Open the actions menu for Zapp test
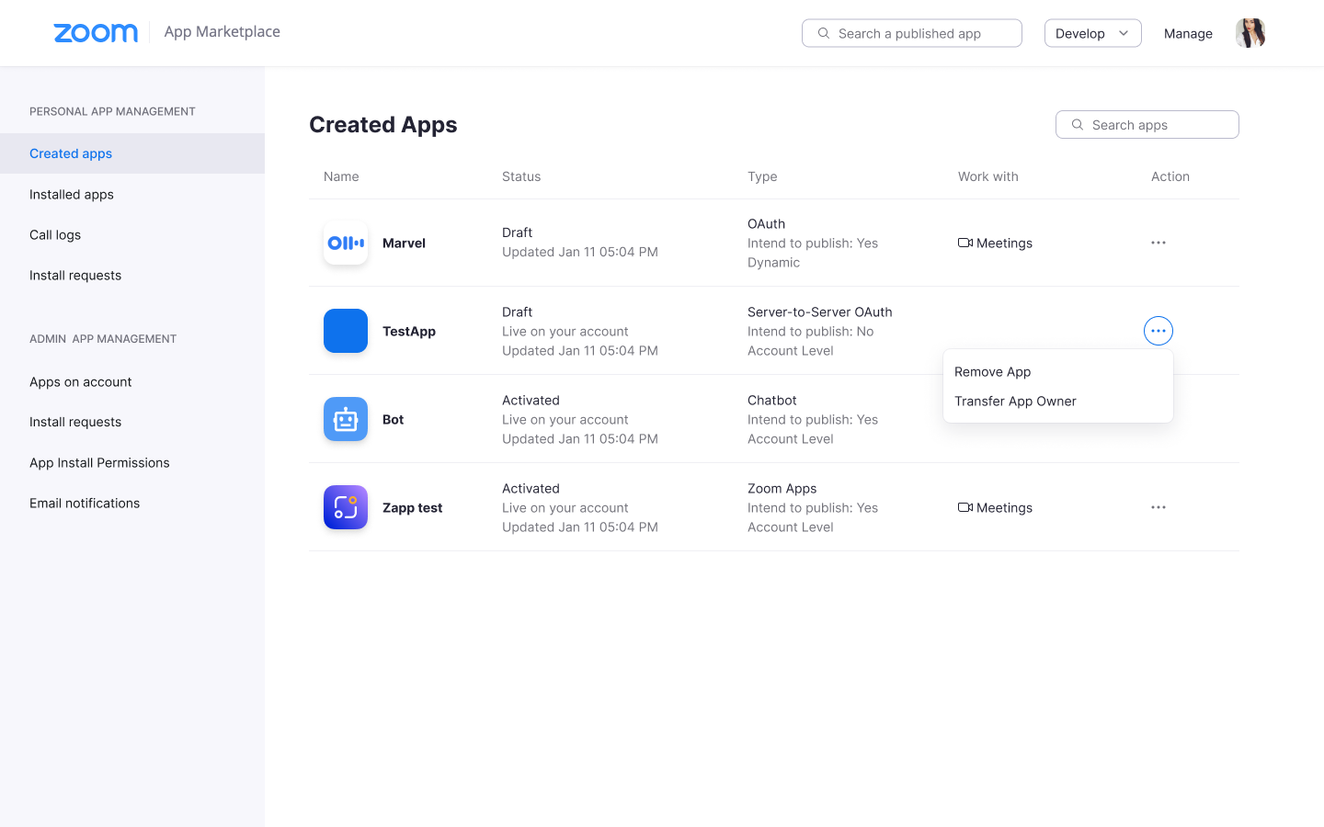The height and width of the screenshot is (827, 1324). coord(1158,506)
